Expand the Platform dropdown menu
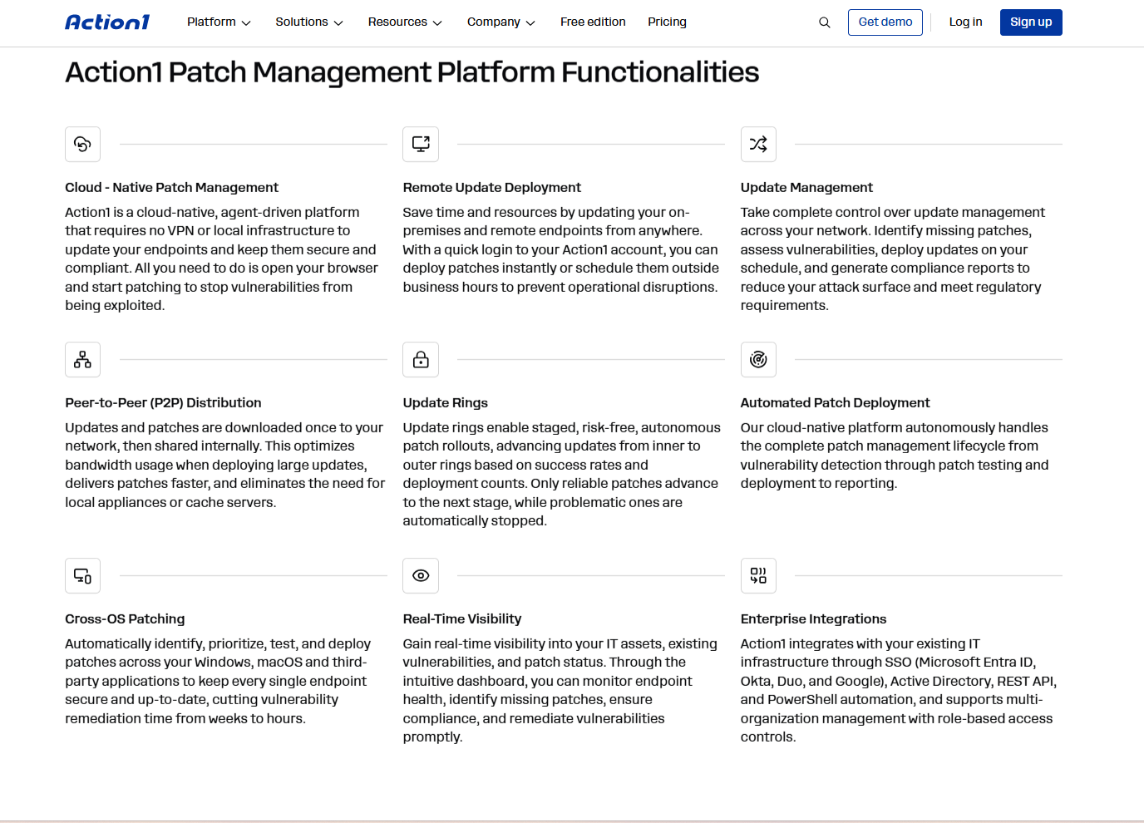This screenshot has height=823, width=1144. [x=219, y=22]
